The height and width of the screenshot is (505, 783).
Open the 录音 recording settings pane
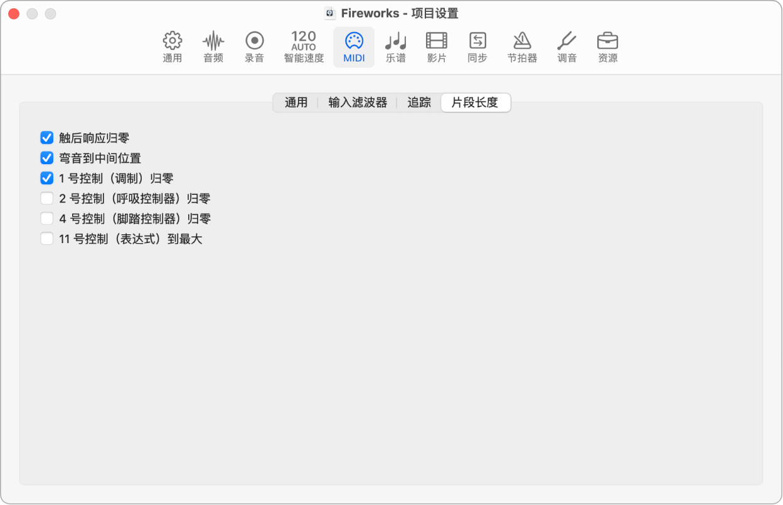click(254, 48)
